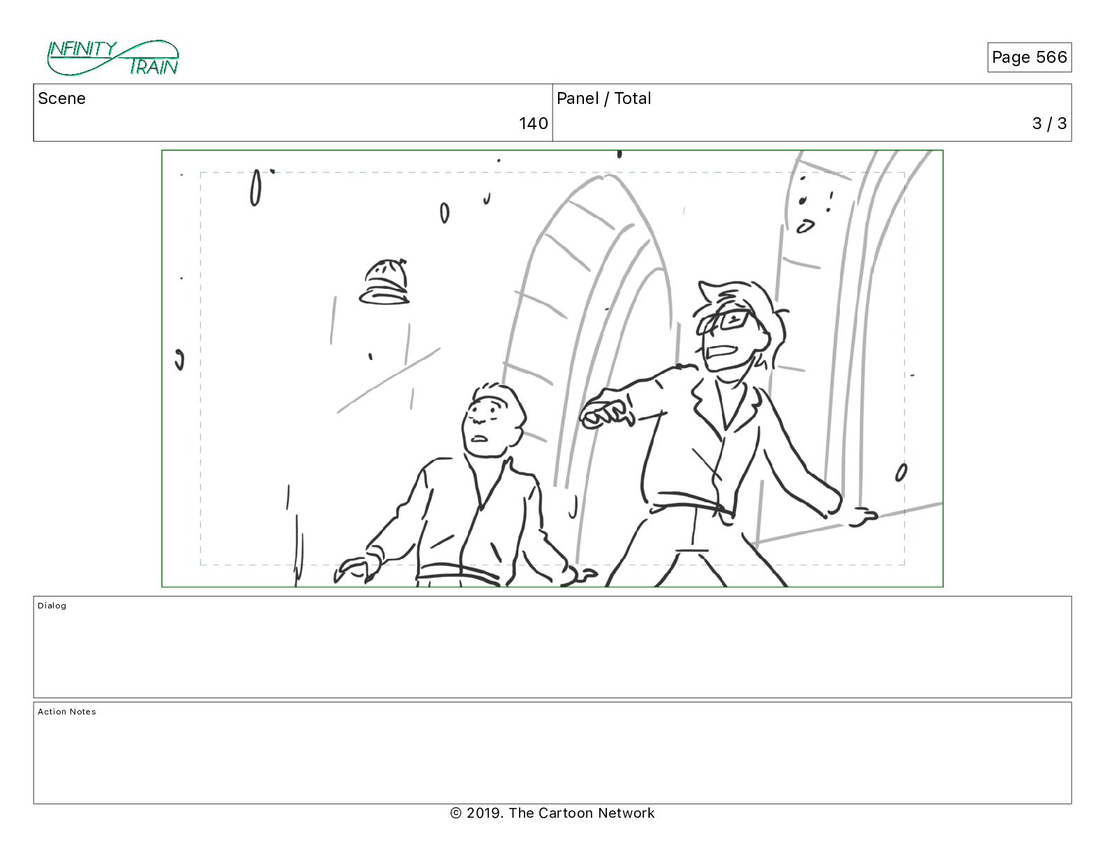Click the 2019 Cartoon Network copyright text
The image size is (1105, 854).
552,813
